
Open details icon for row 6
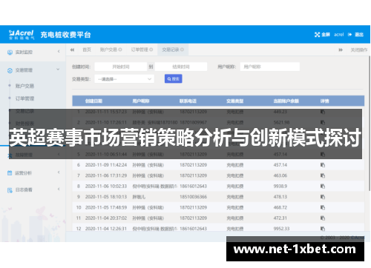(x=323, y=165)
